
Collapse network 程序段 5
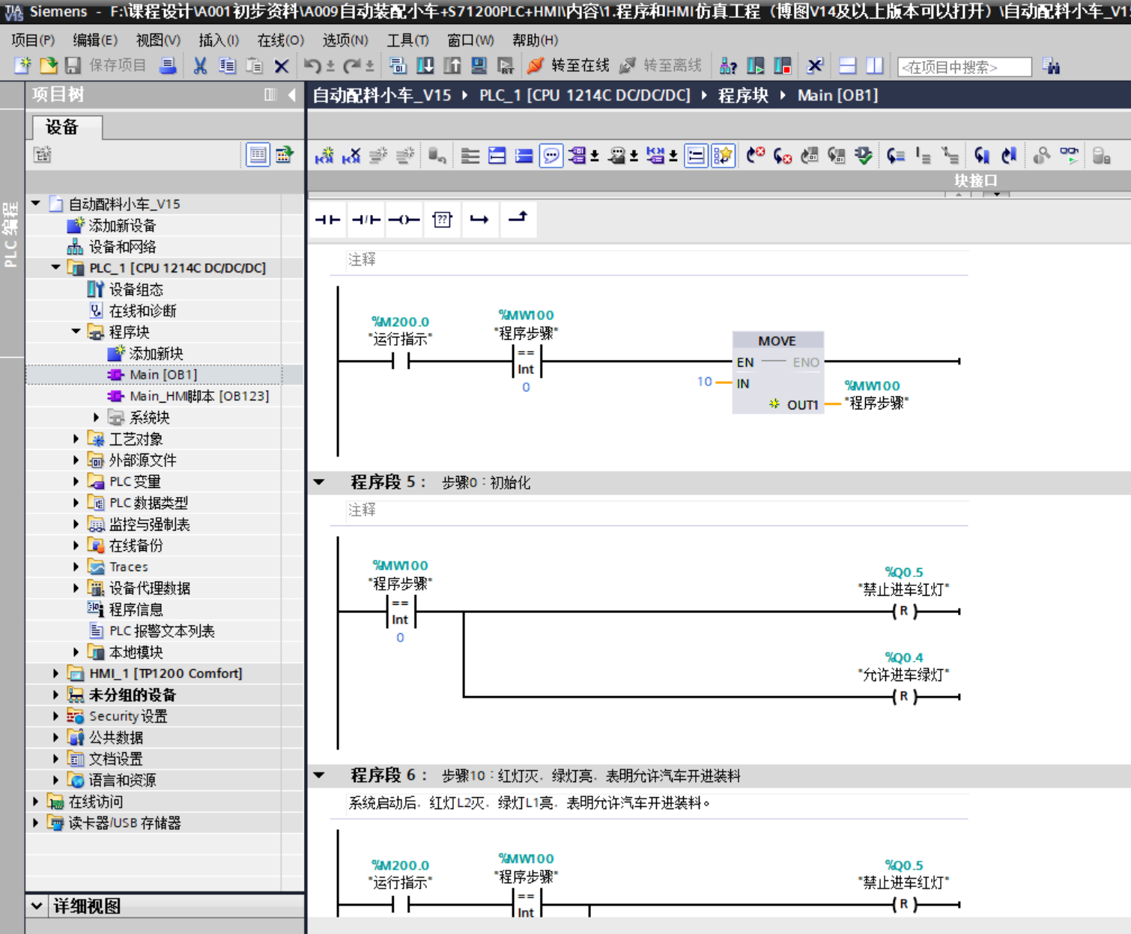(x=320, y=482)
